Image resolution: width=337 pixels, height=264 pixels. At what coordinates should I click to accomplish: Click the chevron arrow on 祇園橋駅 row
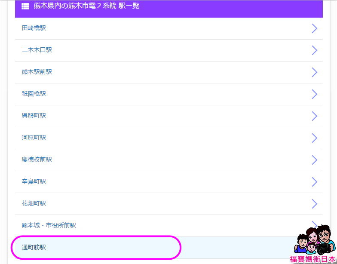315,94
